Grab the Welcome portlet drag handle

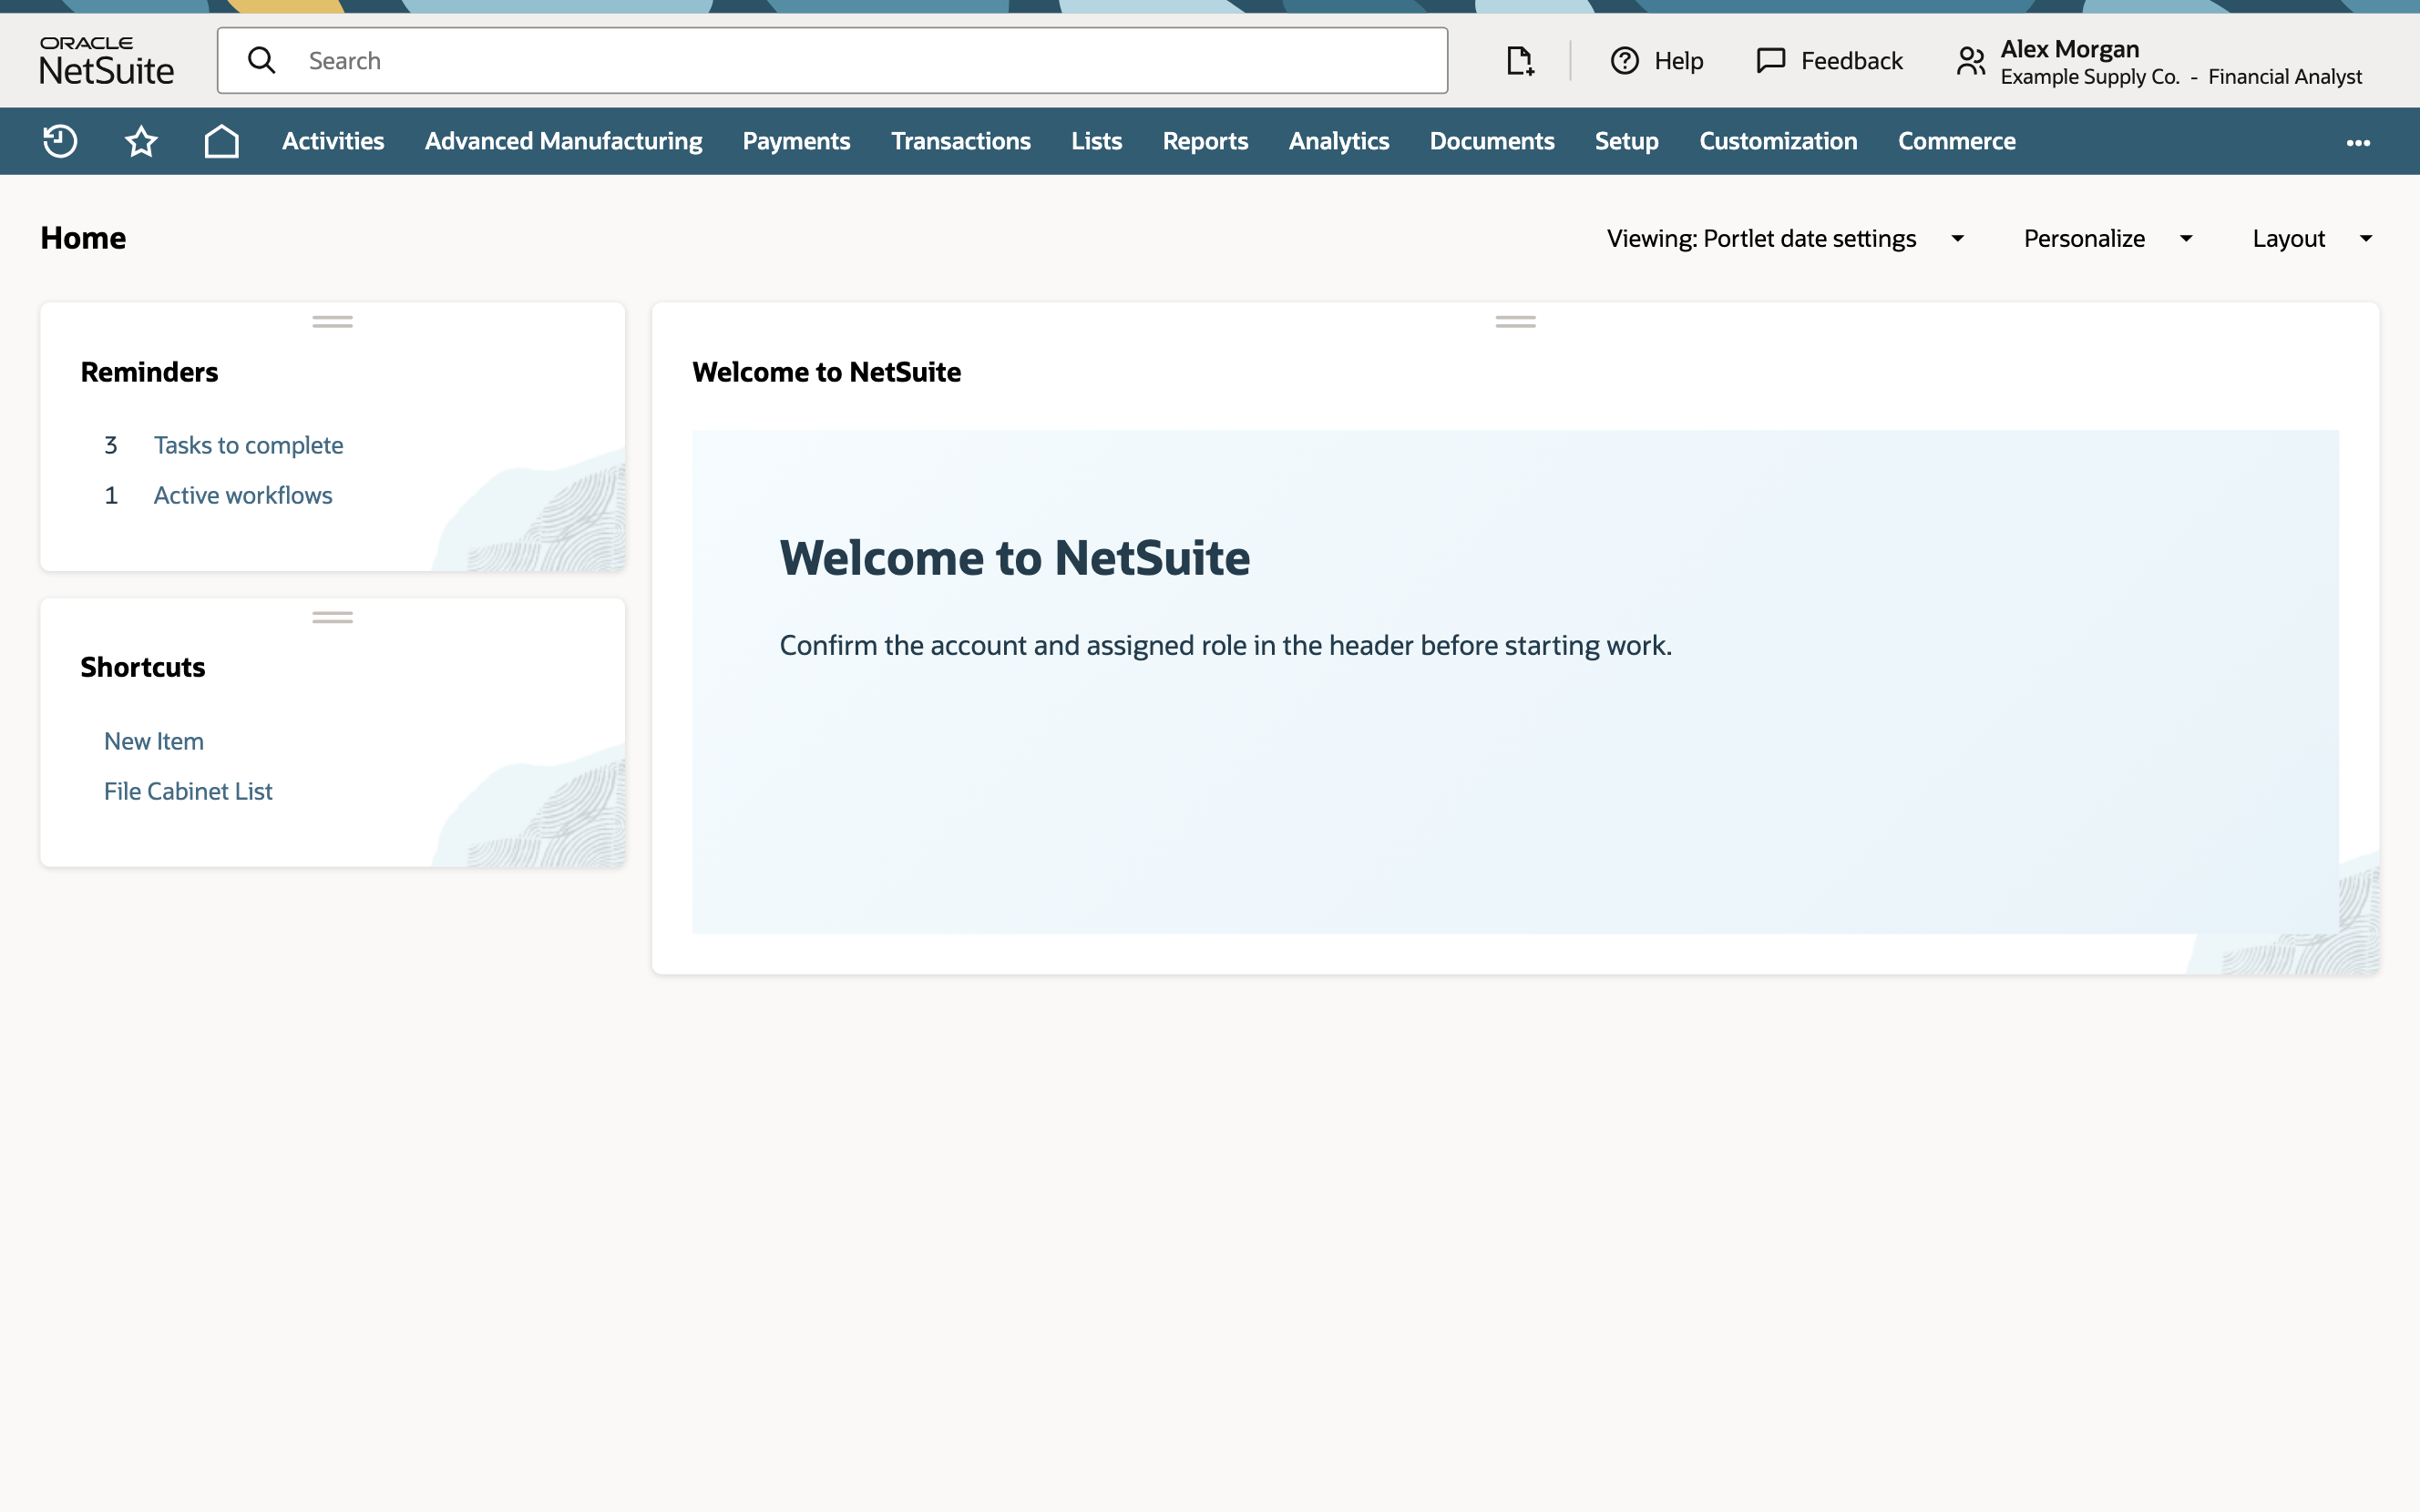pyautogui.click(x=1515, y=322)
